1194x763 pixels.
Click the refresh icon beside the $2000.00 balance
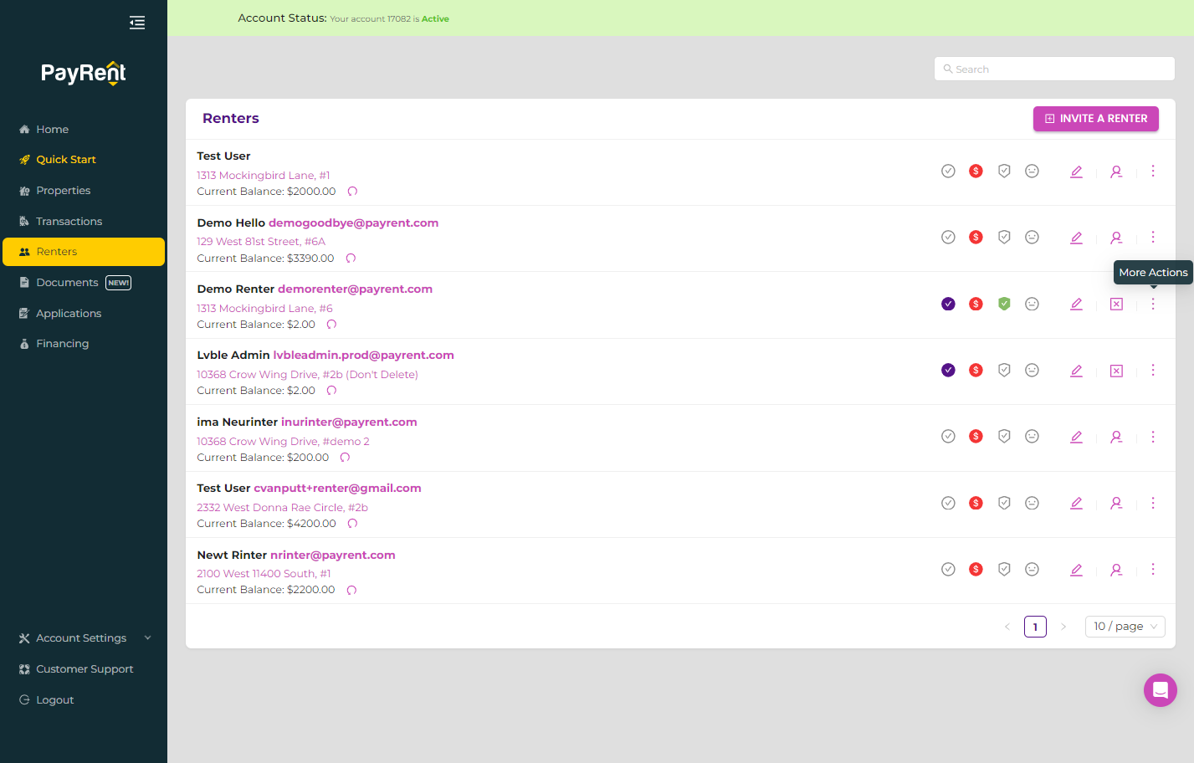point(352,192)
